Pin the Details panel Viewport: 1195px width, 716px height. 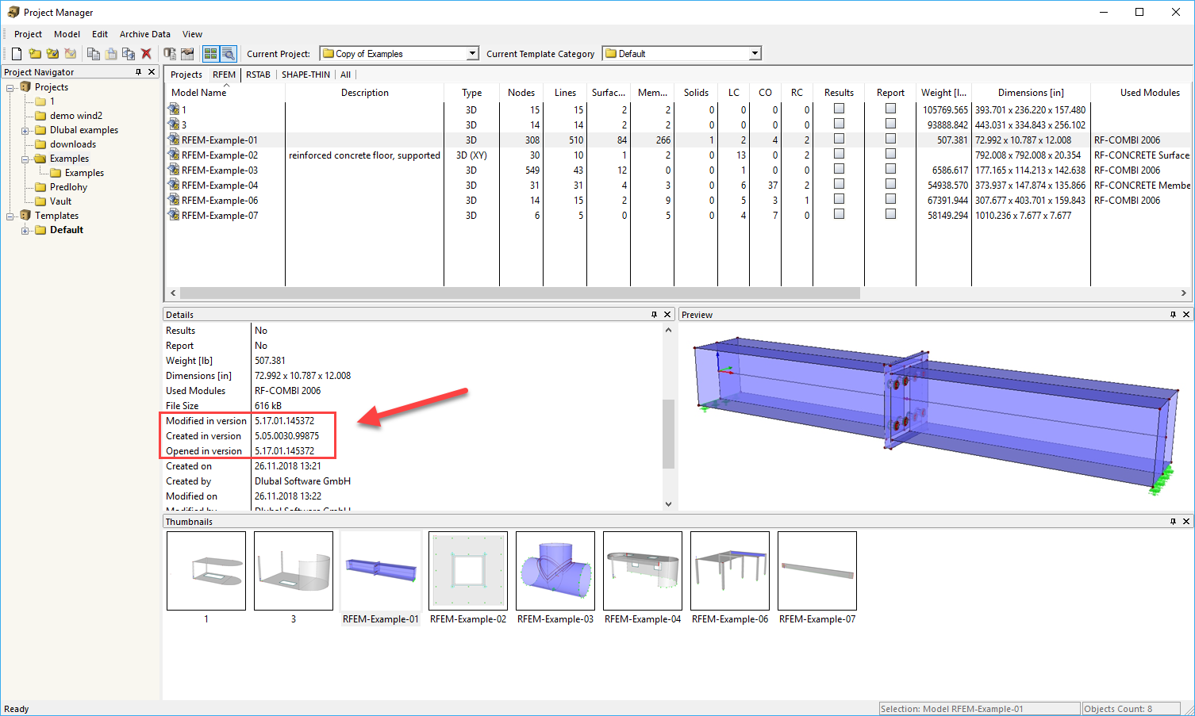(x=653, y=314)
